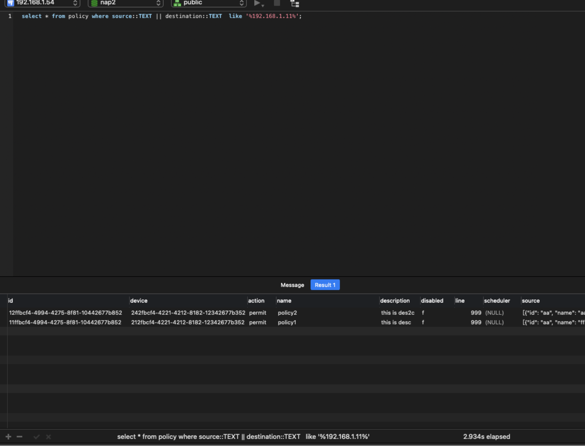Viewport: 585px width, 446px height.
Task: Click the 2.934s elapsed status text
Action: pos(487,437)
